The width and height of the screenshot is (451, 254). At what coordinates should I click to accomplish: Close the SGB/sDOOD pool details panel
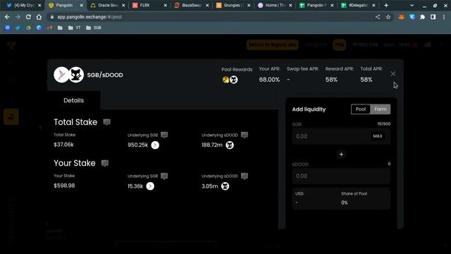pyautogui.click(x=393, y=73)
